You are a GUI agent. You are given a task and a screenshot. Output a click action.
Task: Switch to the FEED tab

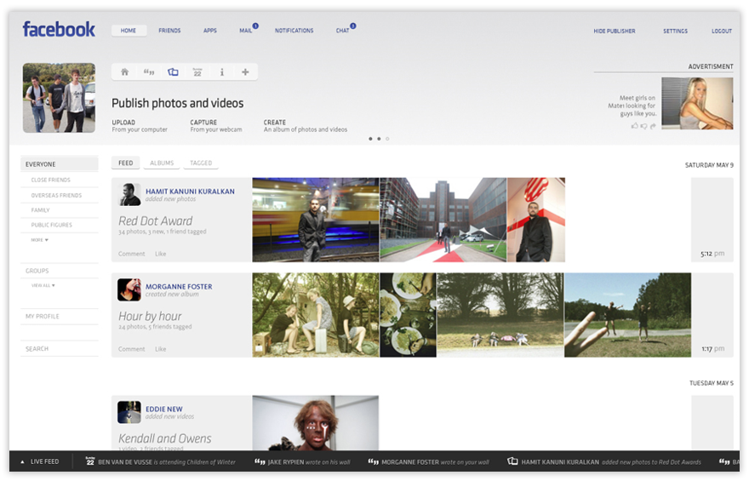126,163
